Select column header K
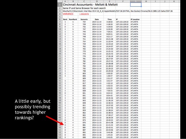This screenshot has height=139, width=186. (x=174, y=1)
